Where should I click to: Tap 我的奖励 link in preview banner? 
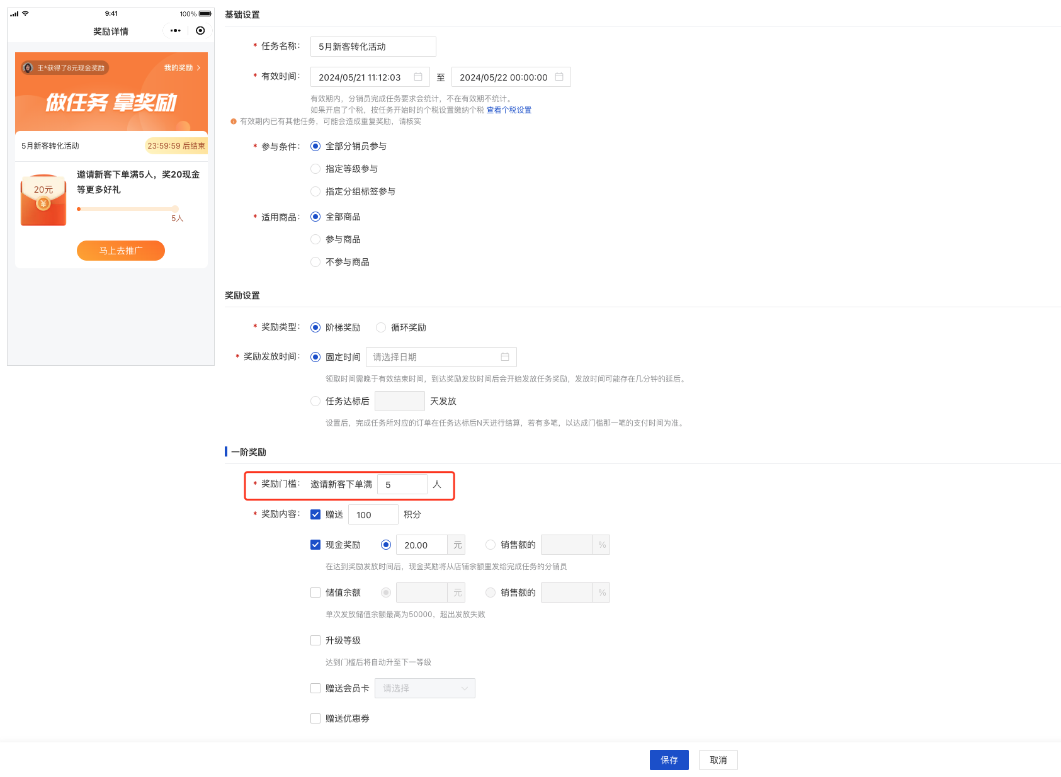coord(182,68)
